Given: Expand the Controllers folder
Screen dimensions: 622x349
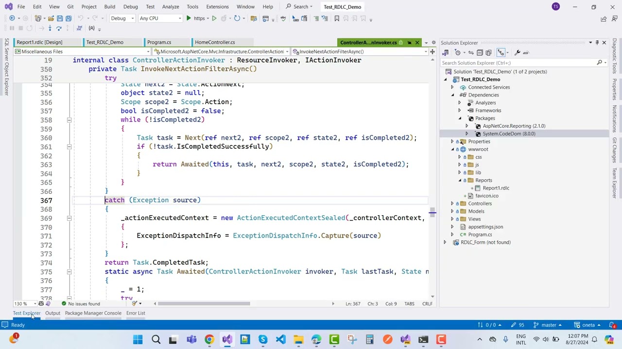Looking at the screenshot, I should click(x=452, y=204).
